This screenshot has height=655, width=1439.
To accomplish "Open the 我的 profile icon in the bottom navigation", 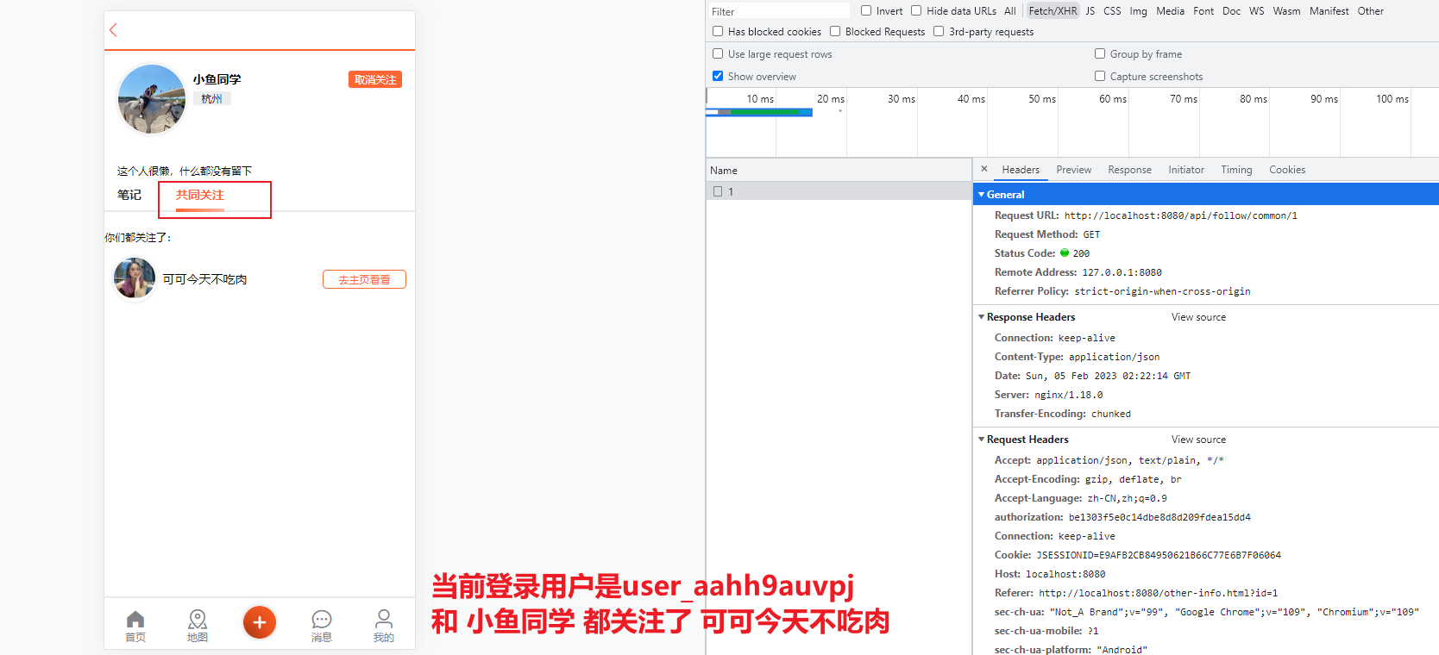I will 384,621.
